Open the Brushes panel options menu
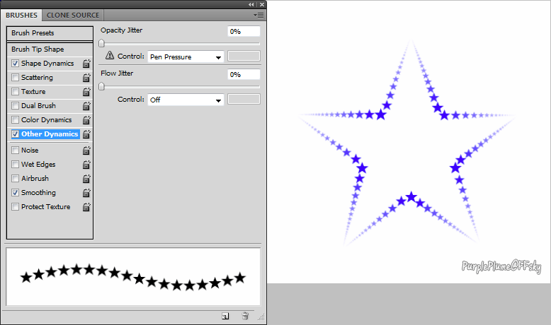The height and width of the screenshot is (325, 551). (259, 15)
